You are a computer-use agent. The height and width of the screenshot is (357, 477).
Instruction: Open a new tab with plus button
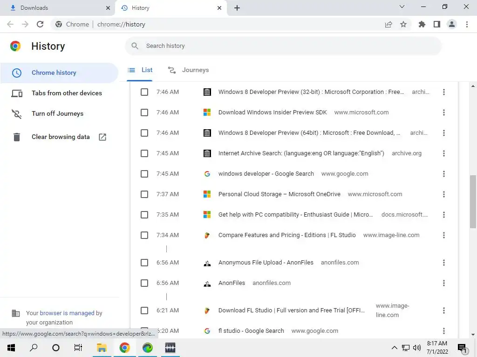click(x=237, y=8)
